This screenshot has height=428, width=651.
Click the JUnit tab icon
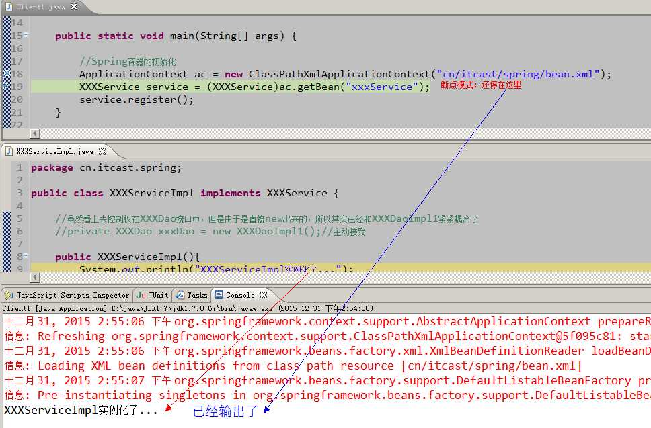pyautogui.click(x=141, y=295)
